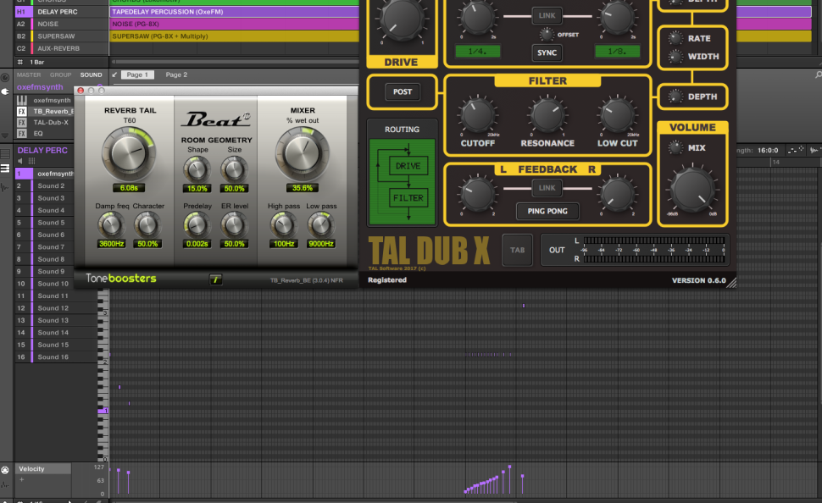Toggle the feedback LINK button
Image resolution: width=822 pixels, height=503 pixels.
547,188
